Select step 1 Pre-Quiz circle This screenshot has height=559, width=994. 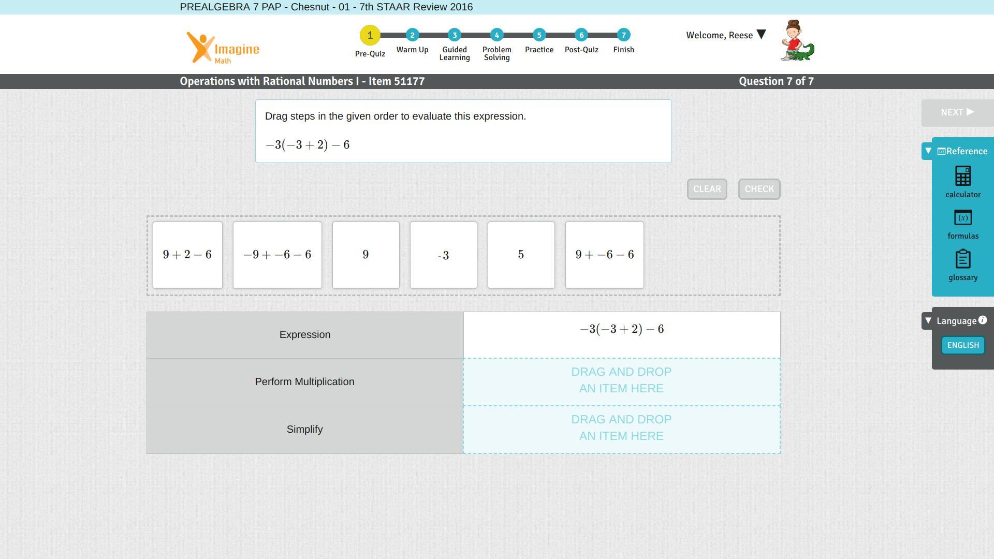coord(370,35)
